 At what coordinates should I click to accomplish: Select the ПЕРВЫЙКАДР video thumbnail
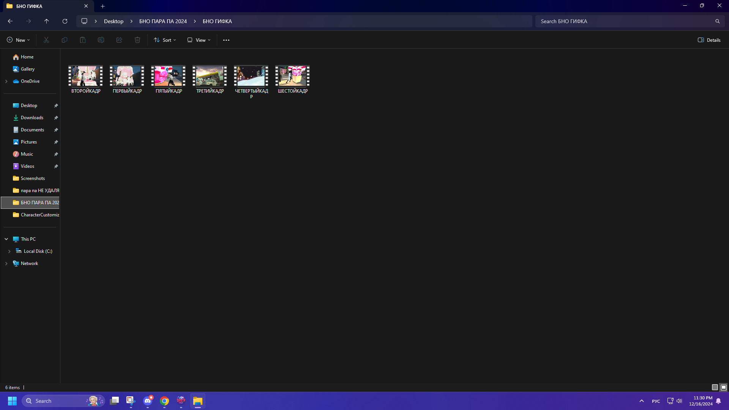pos(127,76)
